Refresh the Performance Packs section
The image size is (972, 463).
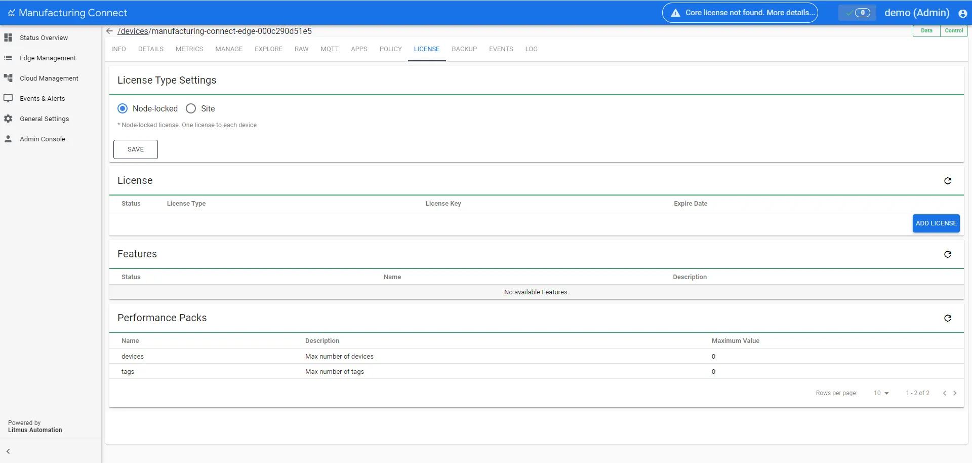click(x=948, y=318)
